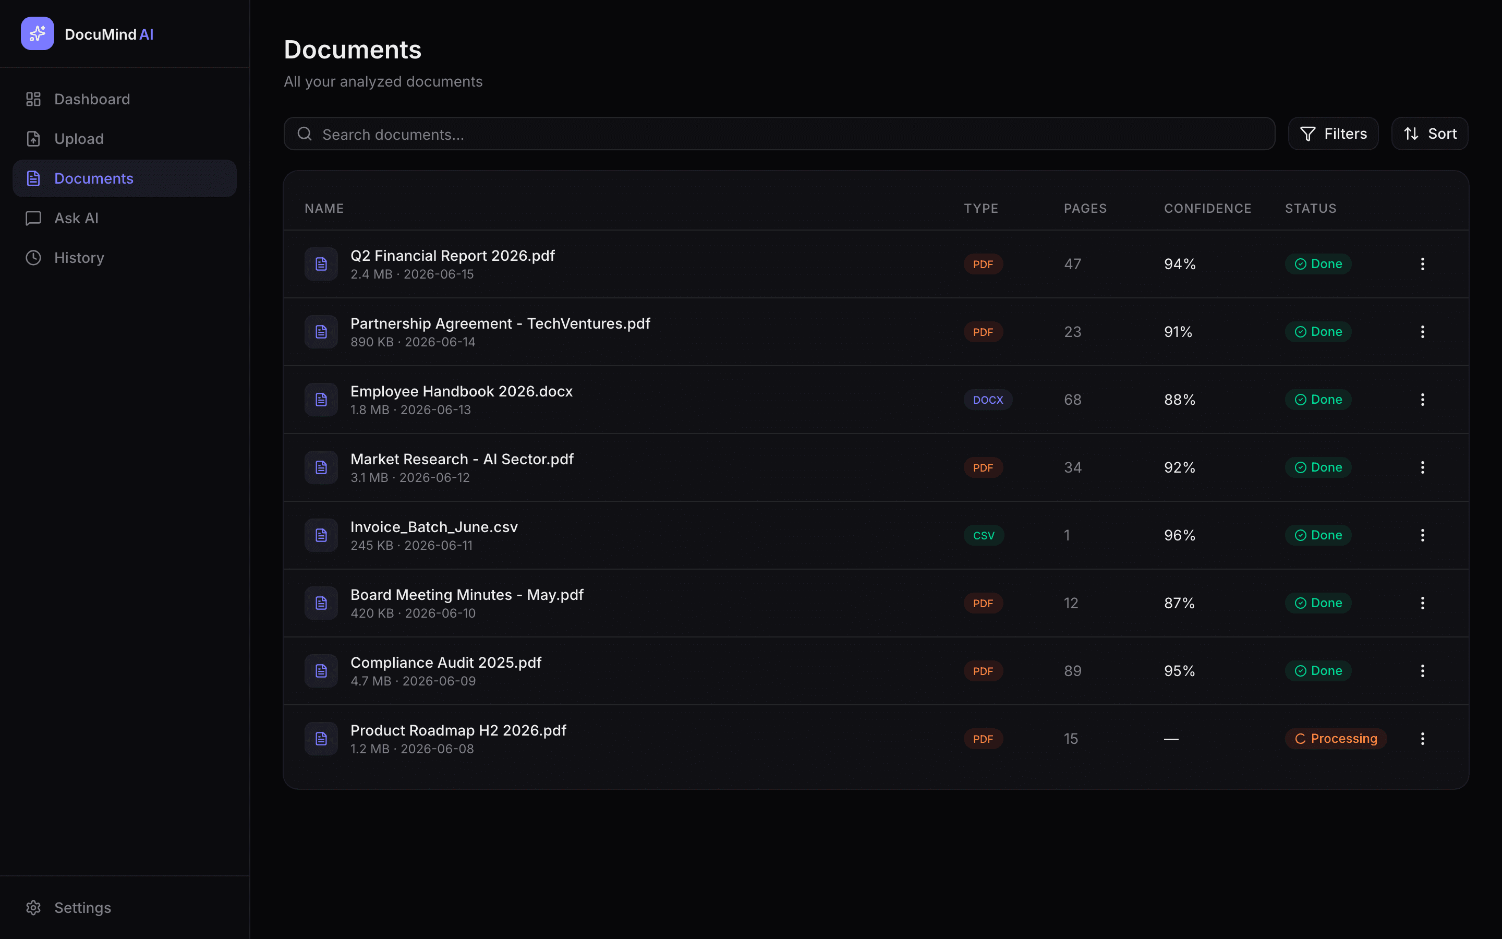
Task: Open the Dashboard page
Action: 125,99
